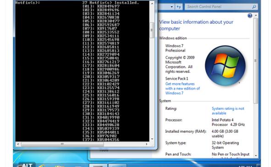271x167 pixels.
Task: Click the 'Installed memory (RAM):' label
Action: pos(186,131)
